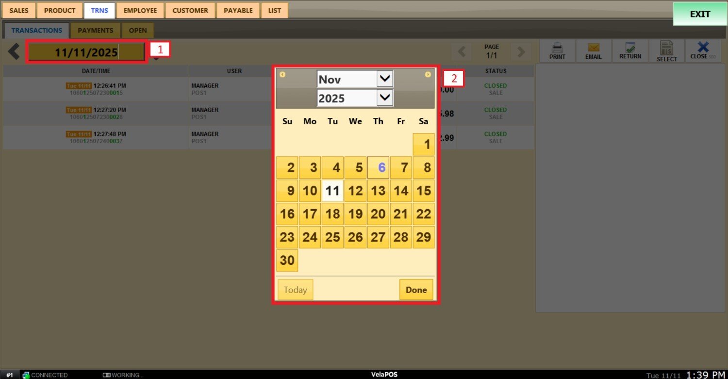Click the green EXIT button
This screenshot has width=728, height=379.
tap(699, 14)
